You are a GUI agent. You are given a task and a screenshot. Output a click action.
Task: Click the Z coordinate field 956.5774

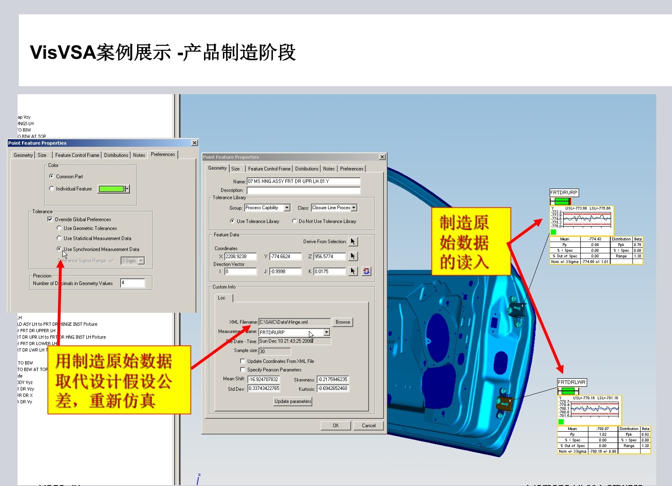[x=330, y=256]
